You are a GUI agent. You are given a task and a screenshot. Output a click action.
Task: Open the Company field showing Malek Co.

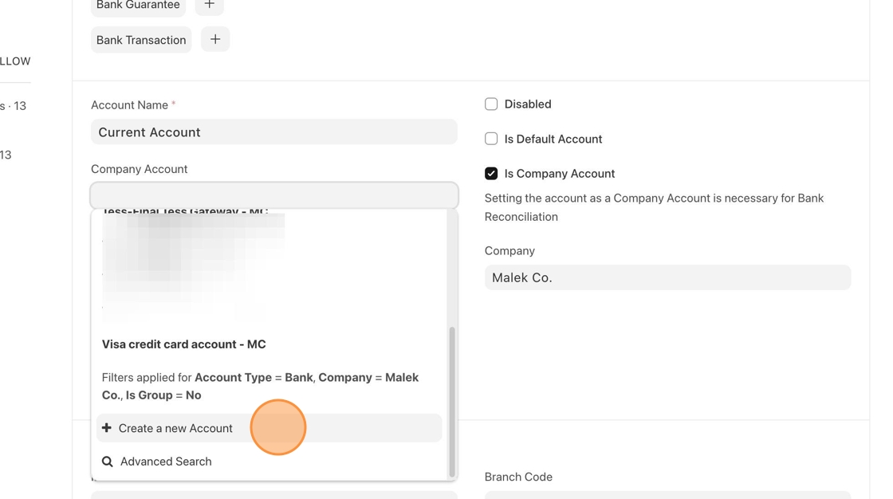[x=667, y=277]
